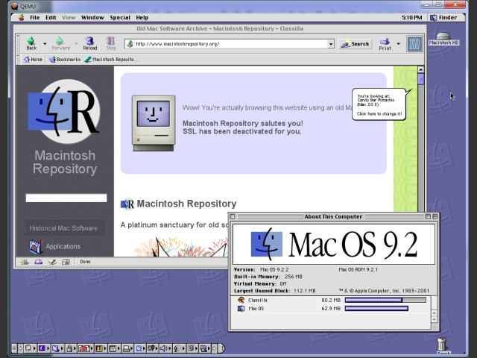Click the Mac OS memory usage bar
This screenshot has width=477, height=358.
click(x=376, y=308)
